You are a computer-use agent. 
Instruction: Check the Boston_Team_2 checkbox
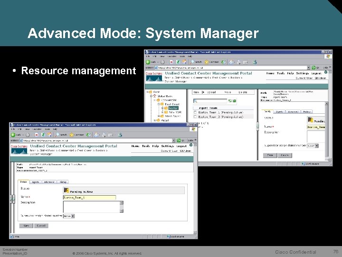coord(195,117)
